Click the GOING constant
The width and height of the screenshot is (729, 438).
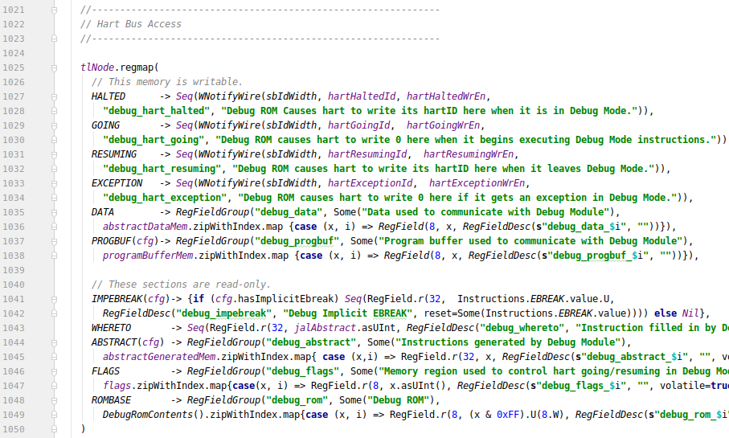pos(105,125)
